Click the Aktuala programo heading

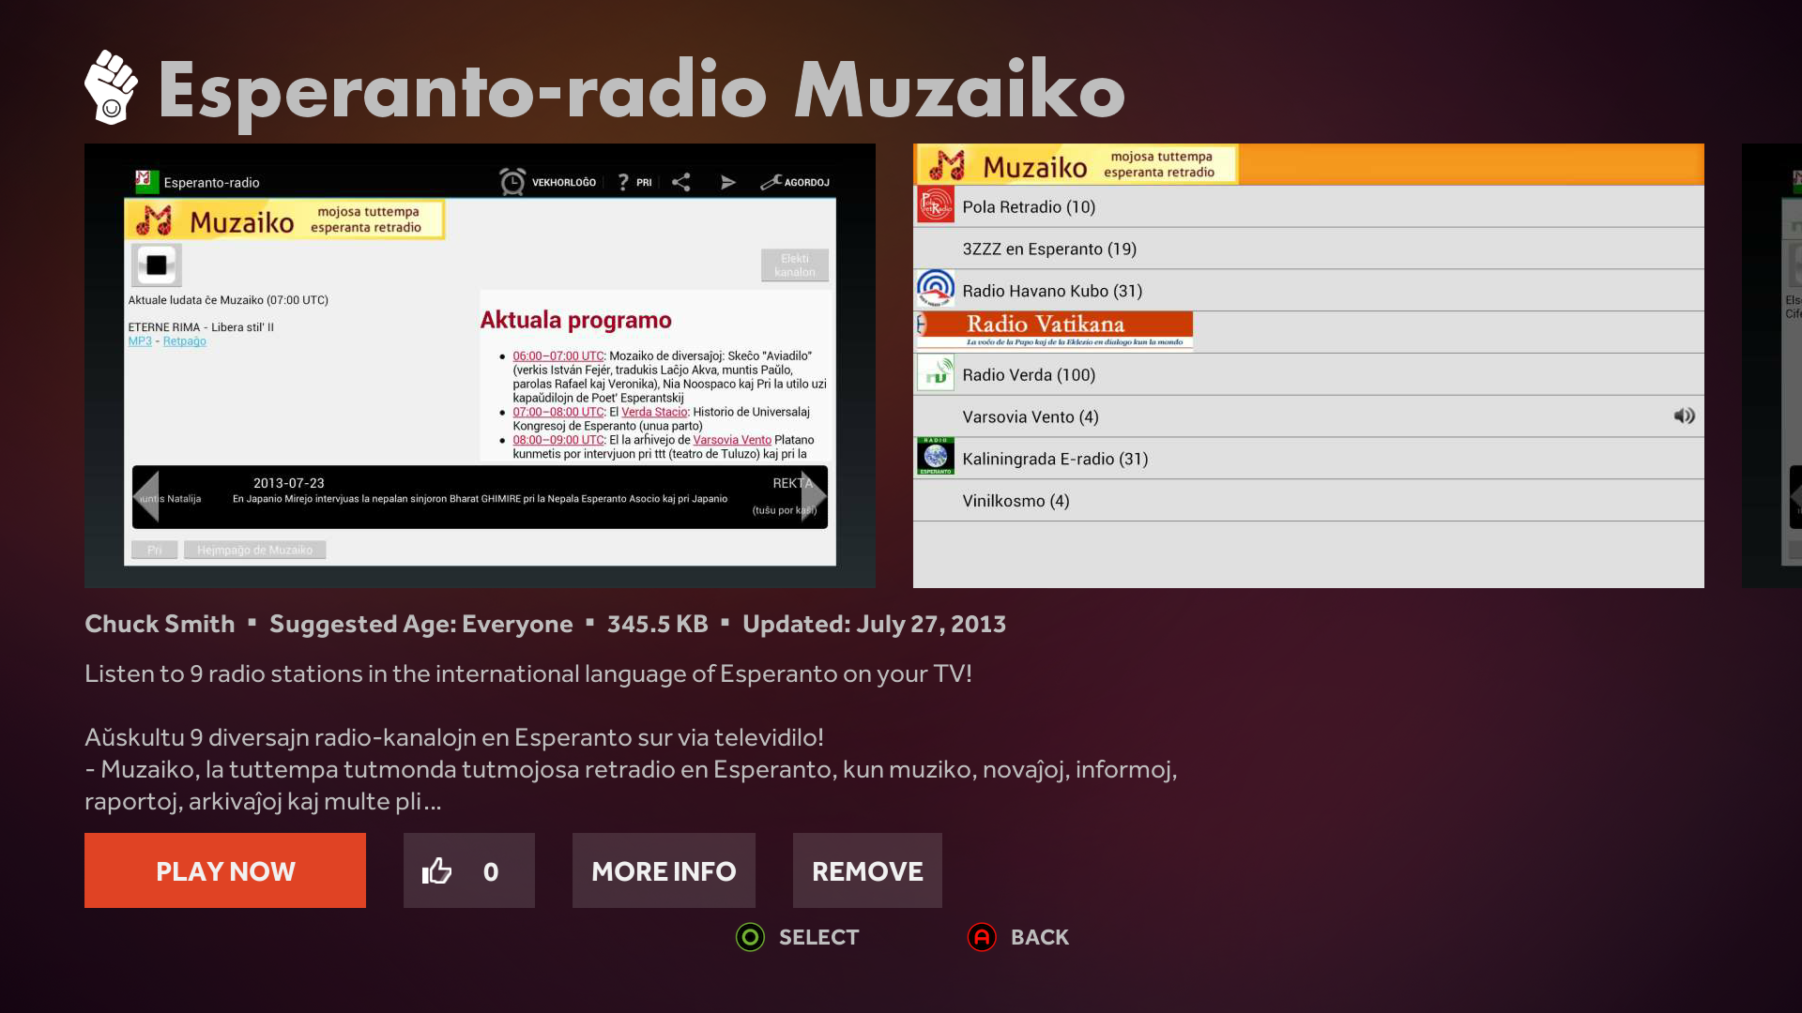point(575,320)
